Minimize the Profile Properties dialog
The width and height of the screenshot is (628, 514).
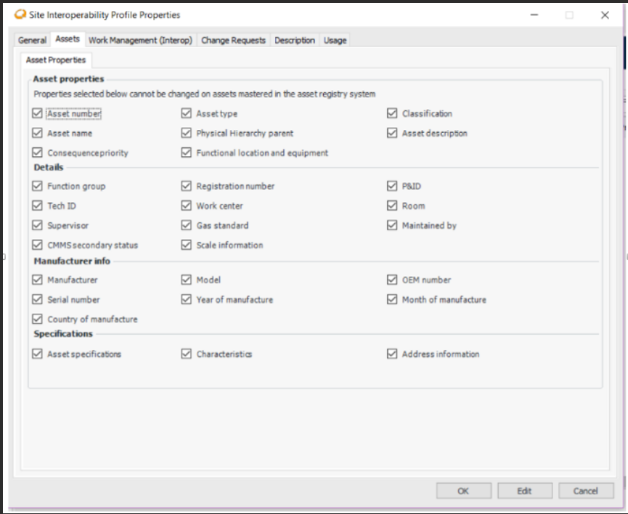[x=534, y=15]
